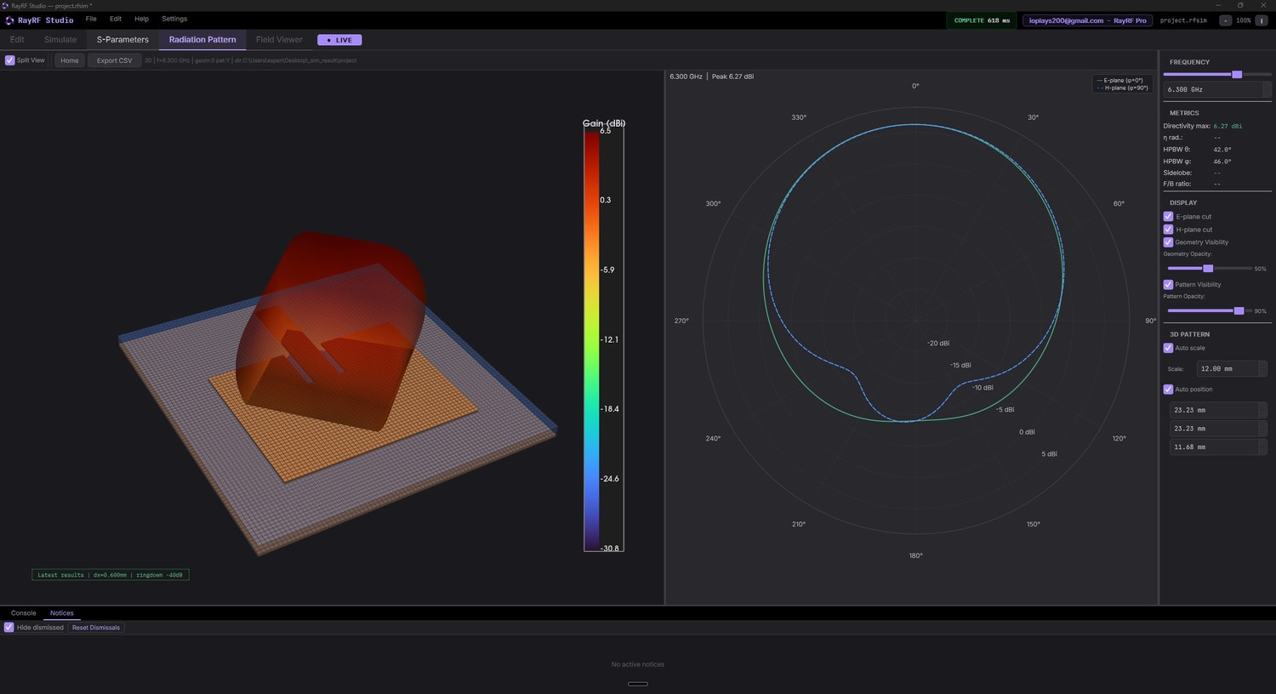Click the -30.8 label on the gain scale
Screen dimensions: 1276x694
[x=610, y=549]
